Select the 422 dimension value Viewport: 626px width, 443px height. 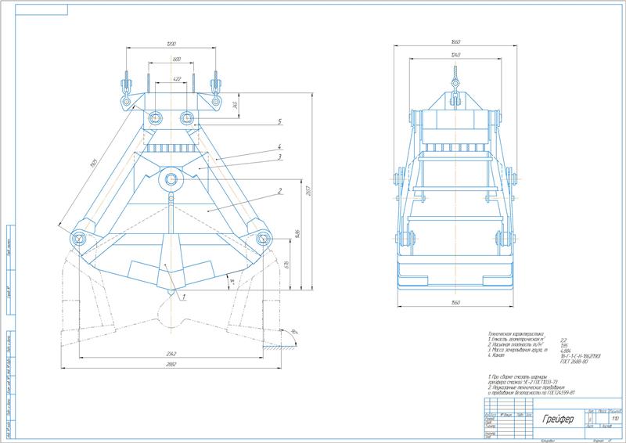tap(178, 79)
